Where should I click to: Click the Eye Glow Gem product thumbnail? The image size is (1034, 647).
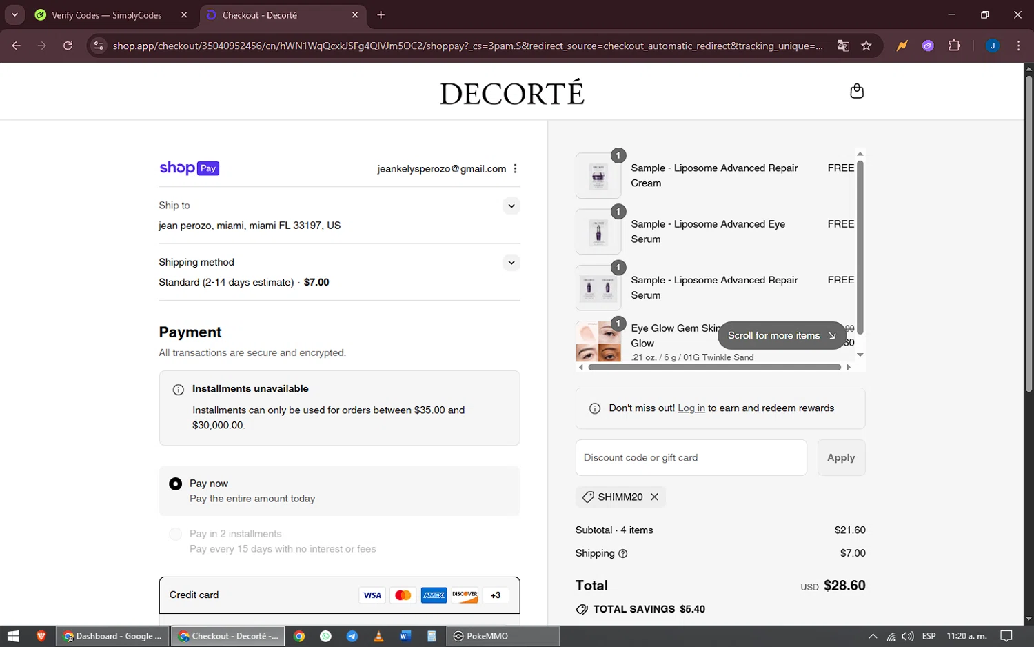[598, 341]
